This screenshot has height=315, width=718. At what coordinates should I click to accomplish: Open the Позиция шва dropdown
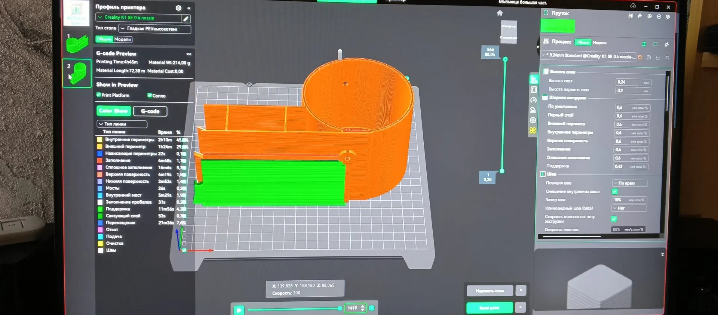click(630, 183)
